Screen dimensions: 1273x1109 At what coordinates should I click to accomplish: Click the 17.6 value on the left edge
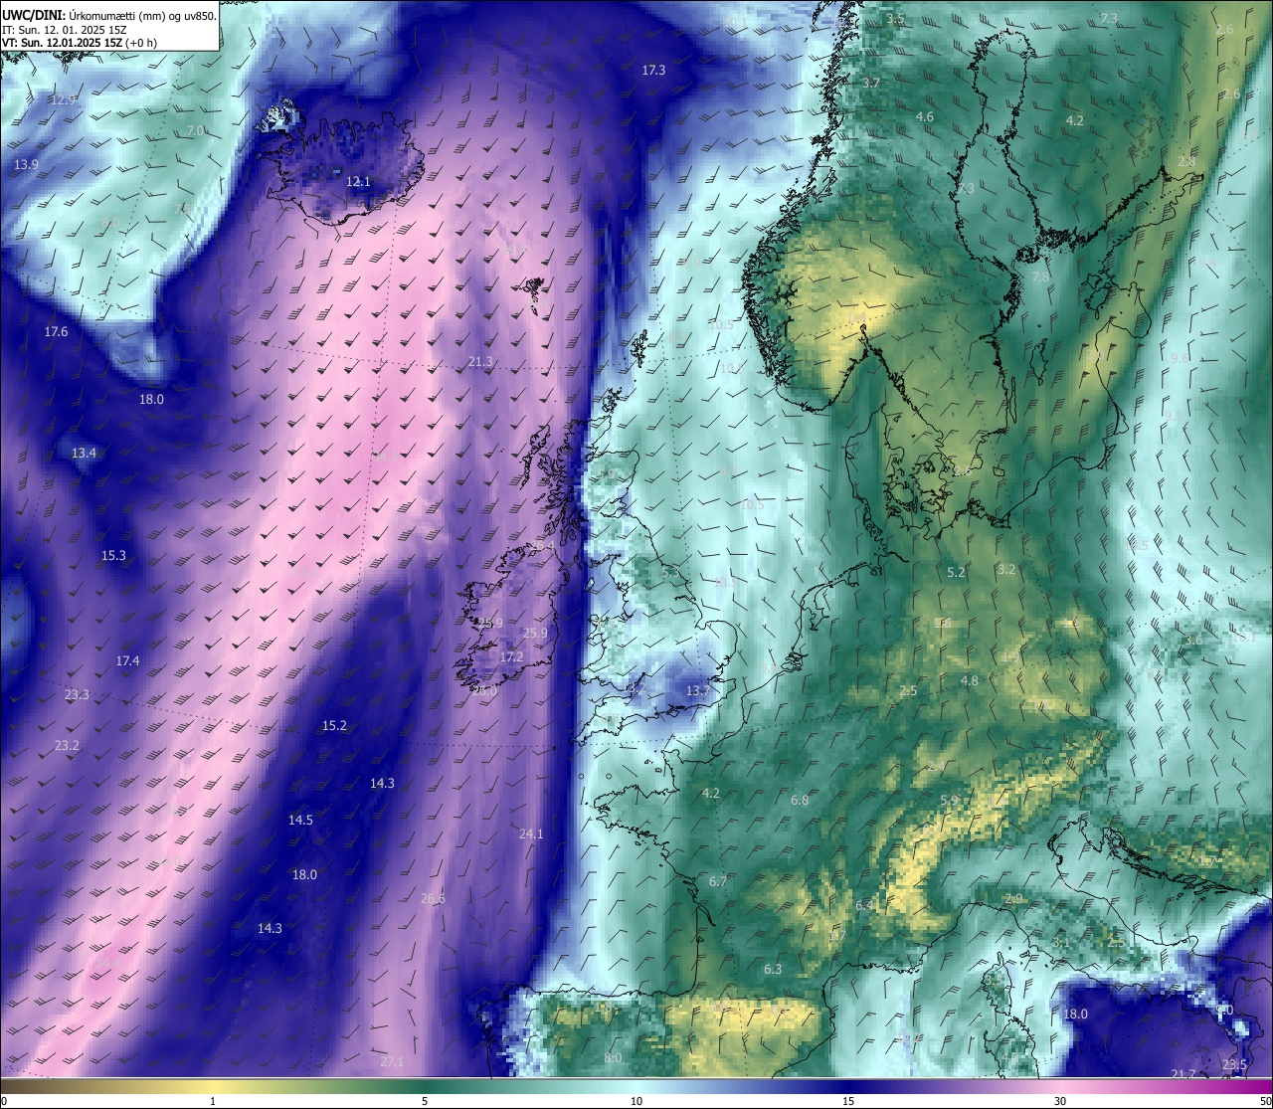56,331
